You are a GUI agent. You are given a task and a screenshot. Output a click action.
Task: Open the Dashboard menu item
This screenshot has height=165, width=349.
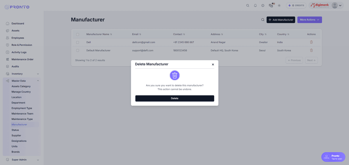point(18,24)
